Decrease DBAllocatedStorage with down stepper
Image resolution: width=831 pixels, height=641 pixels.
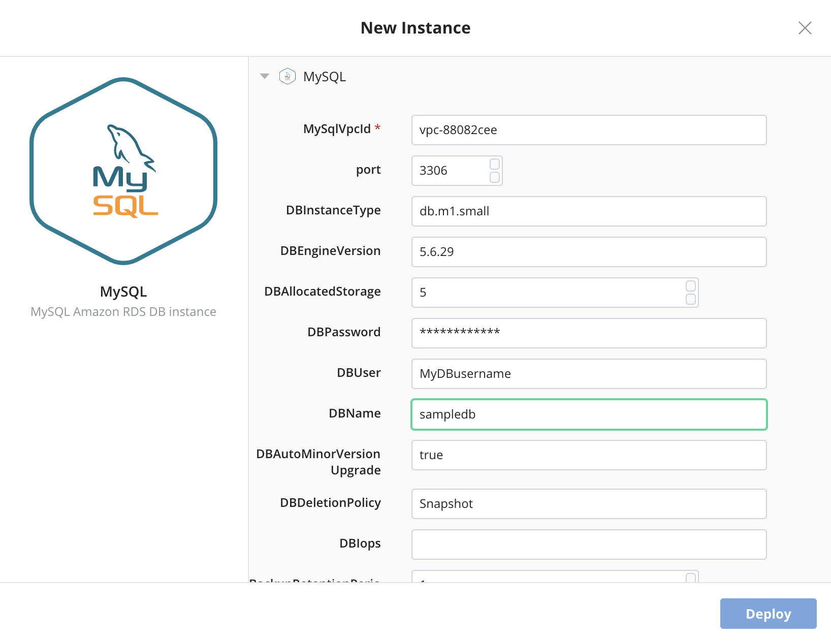(691, 299)
